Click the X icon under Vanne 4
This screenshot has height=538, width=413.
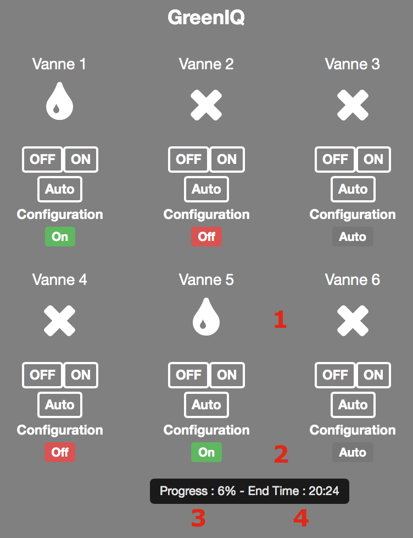[x=59, y=321]
